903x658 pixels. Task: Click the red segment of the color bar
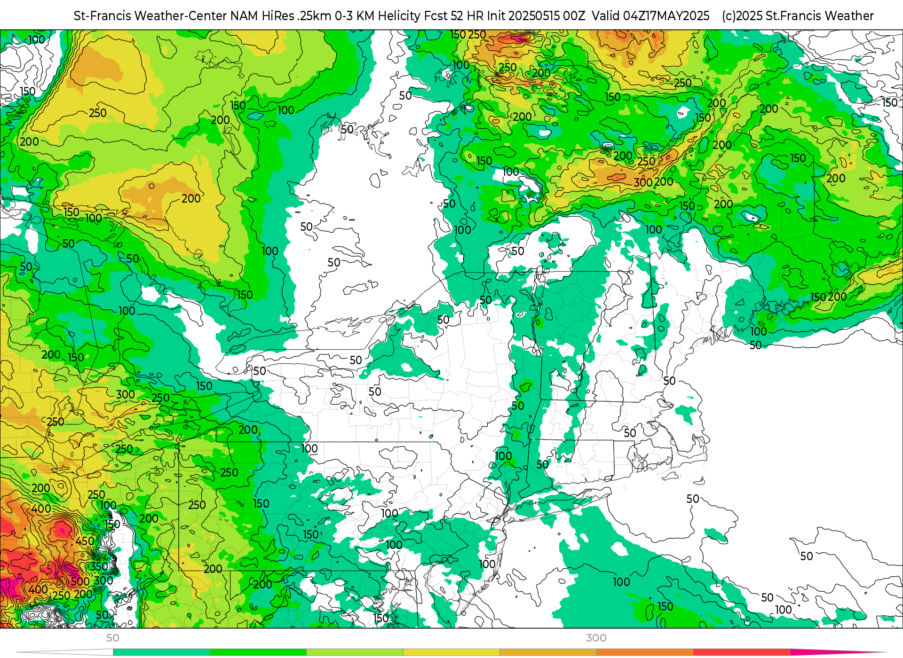[742, 652]
